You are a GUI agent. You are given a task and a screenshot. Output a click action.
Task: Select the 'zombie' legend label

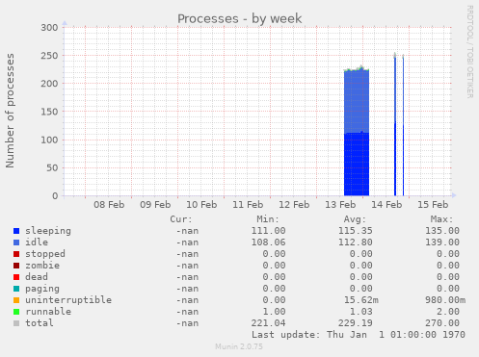click(x=42, y=266)
